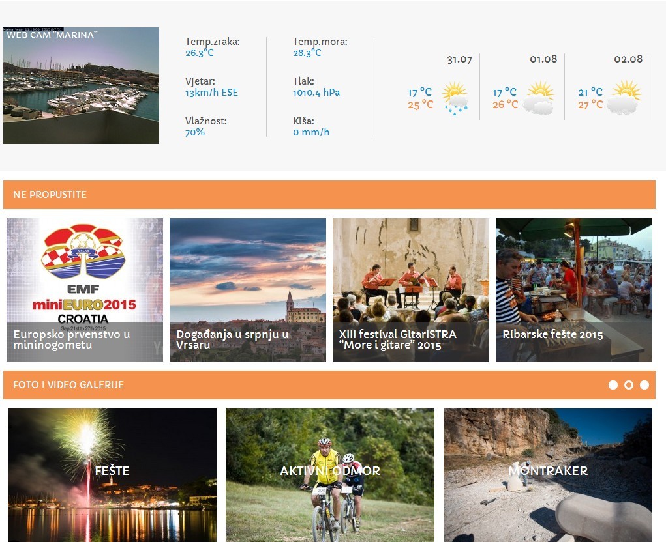Click the 31.07 high temperature 25 °C
This screenshot has height=542, width=666.
(x=421, y=104)
